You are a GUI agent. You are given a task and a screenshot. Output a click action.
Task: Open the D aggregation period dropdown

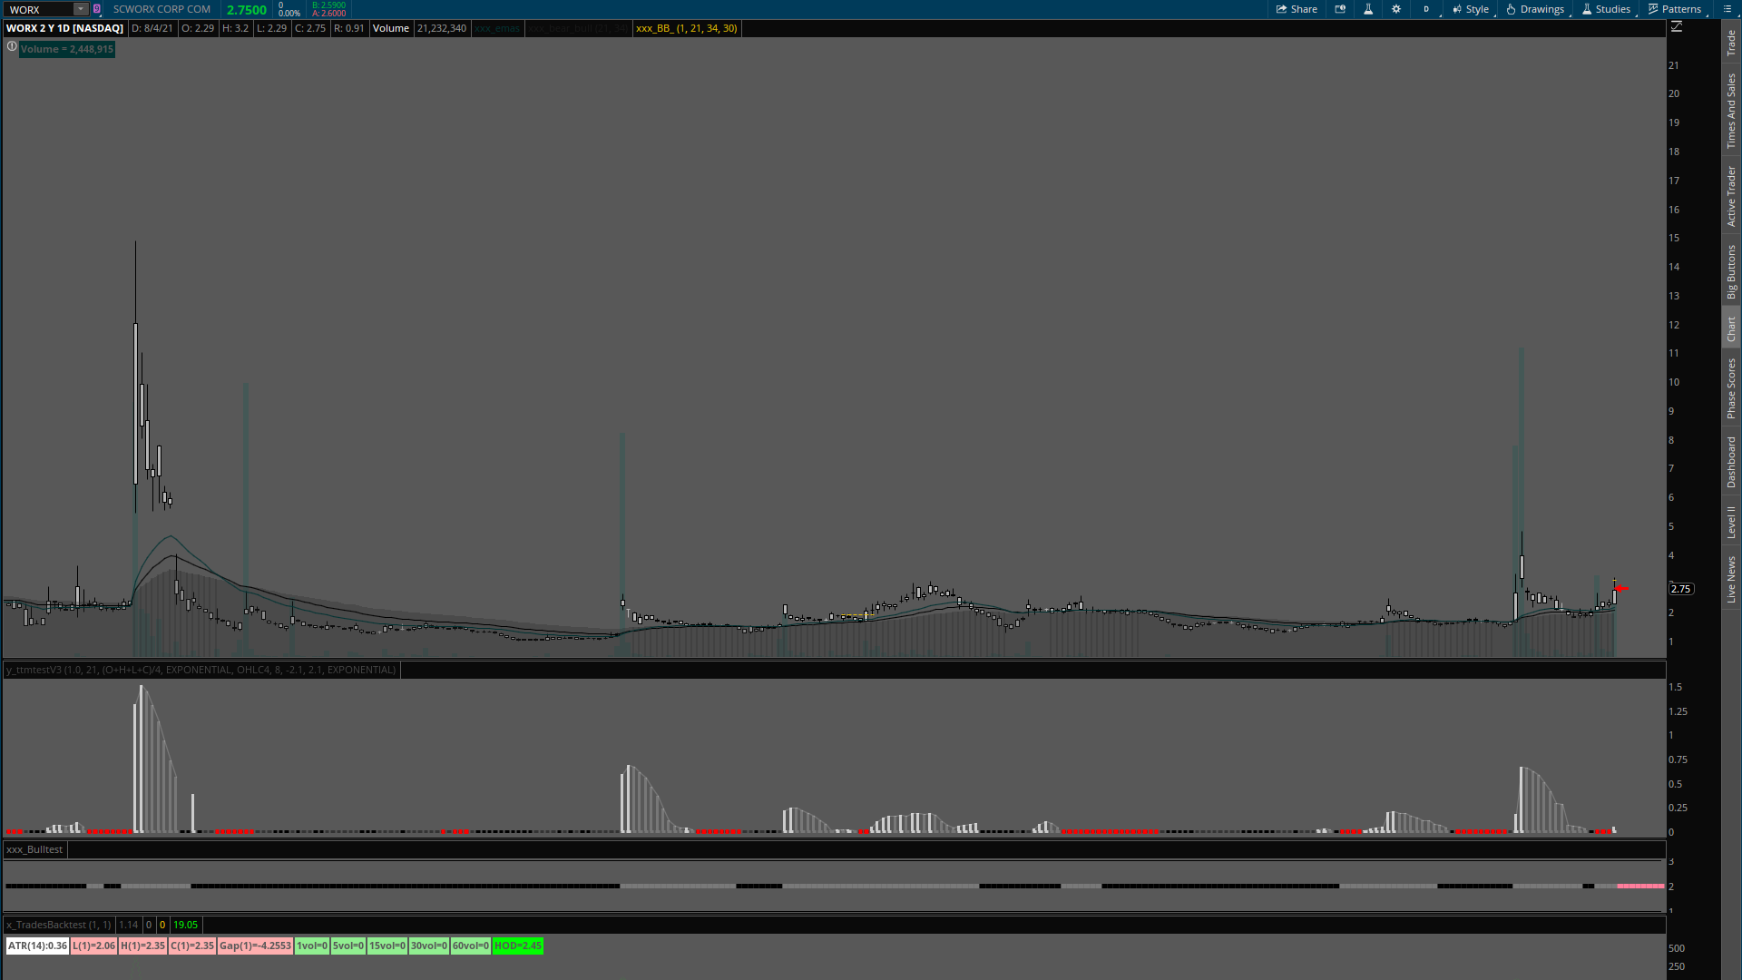[1427, 9]
